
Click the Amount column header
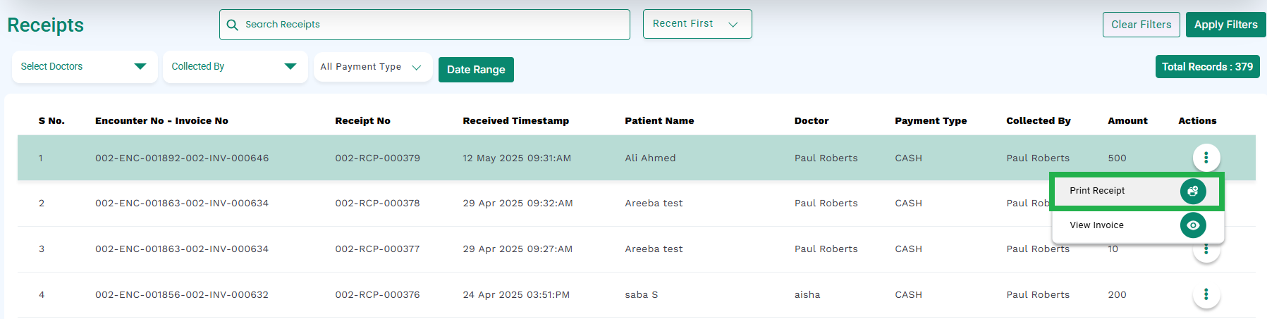click(x=1127, y=120)
